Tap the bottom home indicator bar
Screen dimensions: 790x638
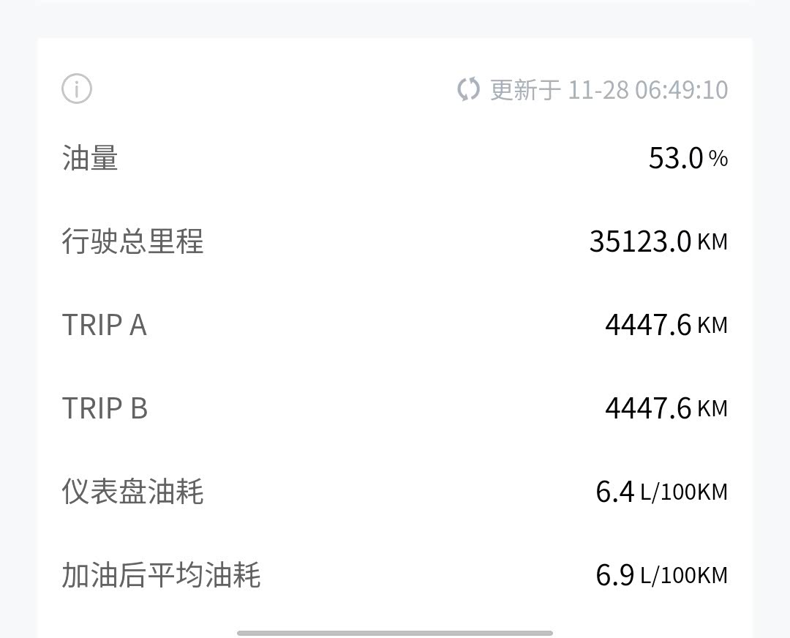coord(395,633)
